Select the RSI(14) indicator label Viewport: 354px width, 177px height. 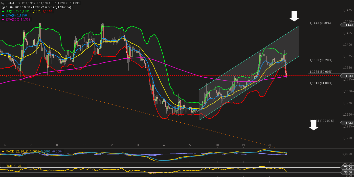tap(11, 166)
